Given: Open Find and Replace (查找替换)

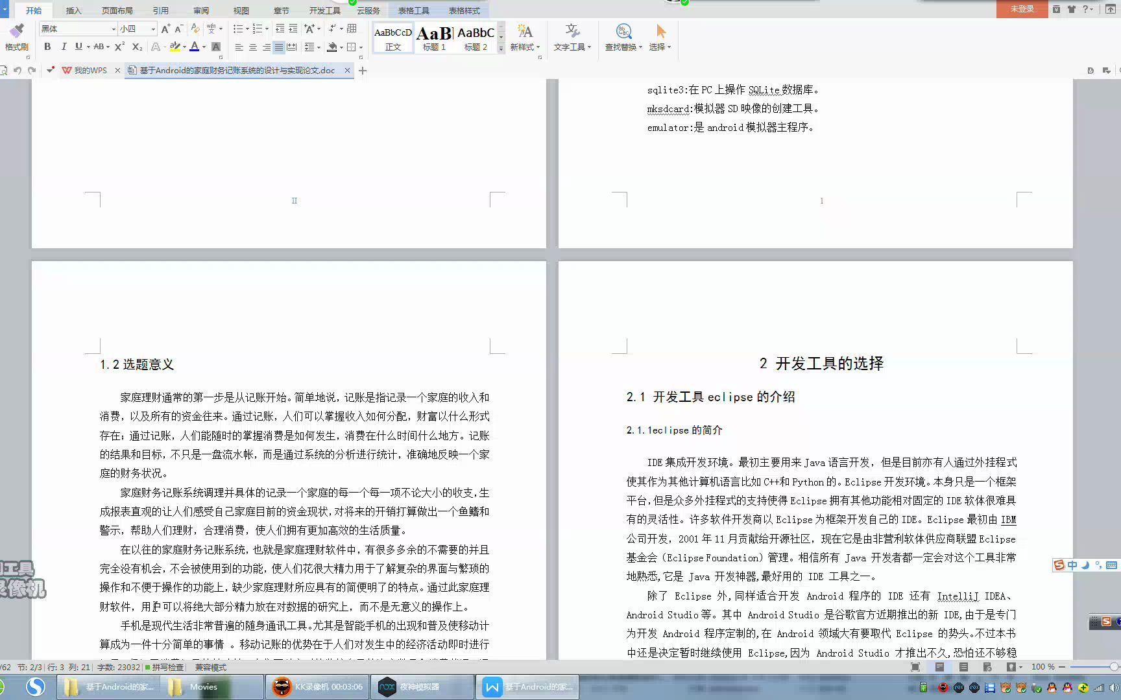Looking at the screenshot, I should point(623,37).
